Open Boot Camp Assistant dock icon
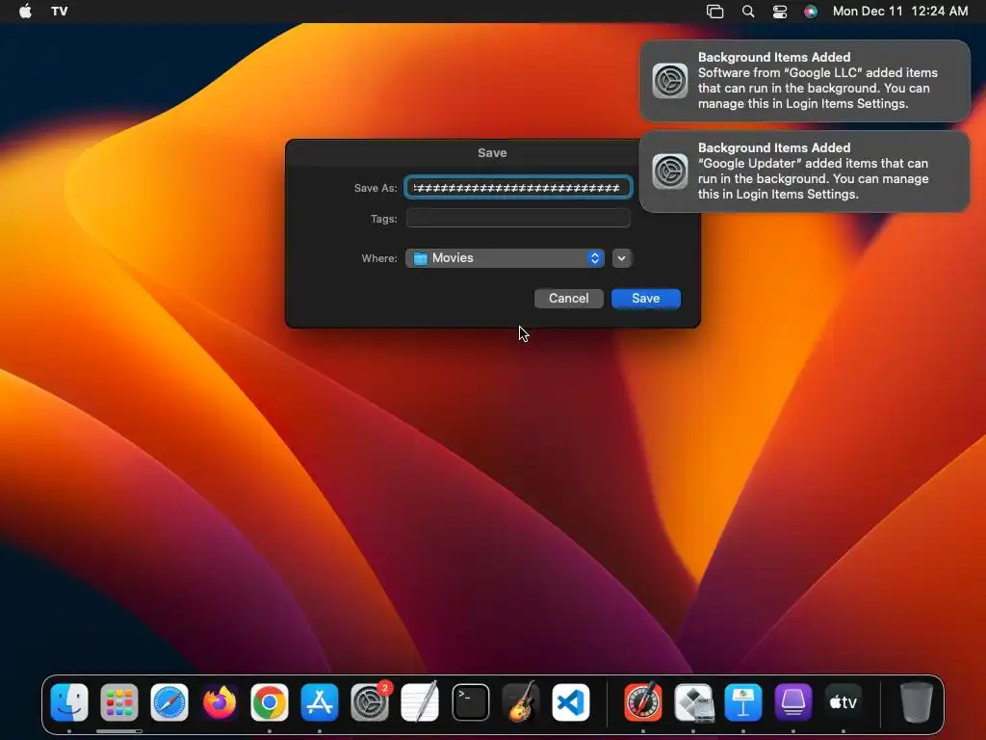986x740 pixels. 693,702
